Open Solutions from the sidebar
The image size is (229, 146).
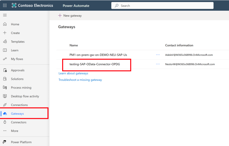[x=17, y=79]
